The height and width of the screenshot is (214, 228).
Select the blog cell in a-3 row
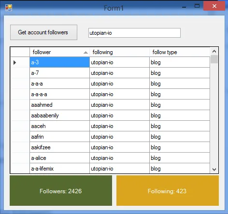pyautogui.click(x=180, y=62)
